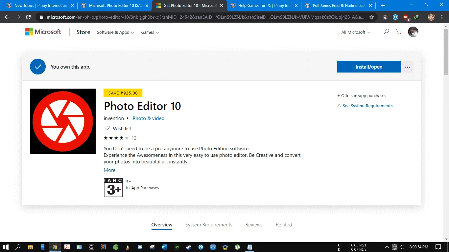Click the star rating with 13 reviews
The image size is (449, 252).
point(120,138)
